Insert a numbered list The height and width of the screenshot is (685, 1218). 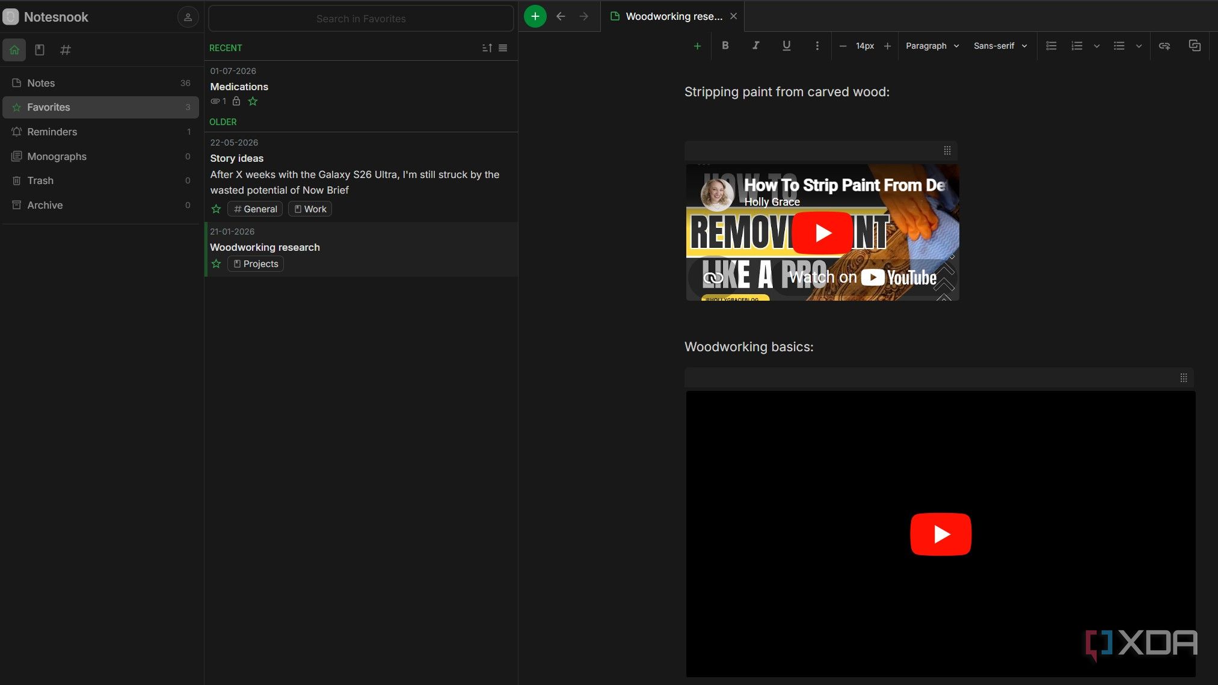1077,46
